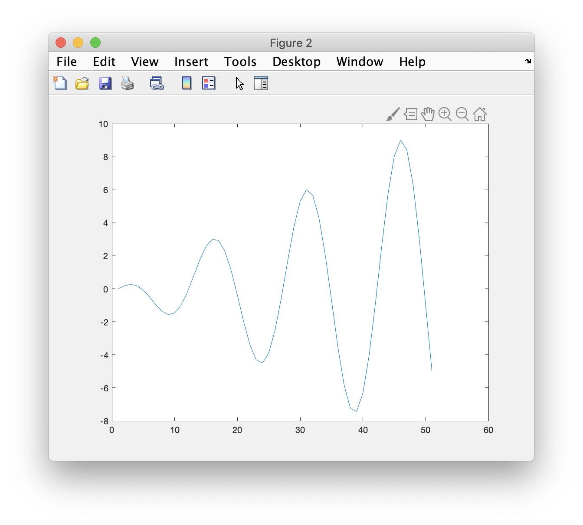Open the Property Inspector icon
The width and height of the screenshot is (583, 525).
pyautogui.click(x=261, y=83)
